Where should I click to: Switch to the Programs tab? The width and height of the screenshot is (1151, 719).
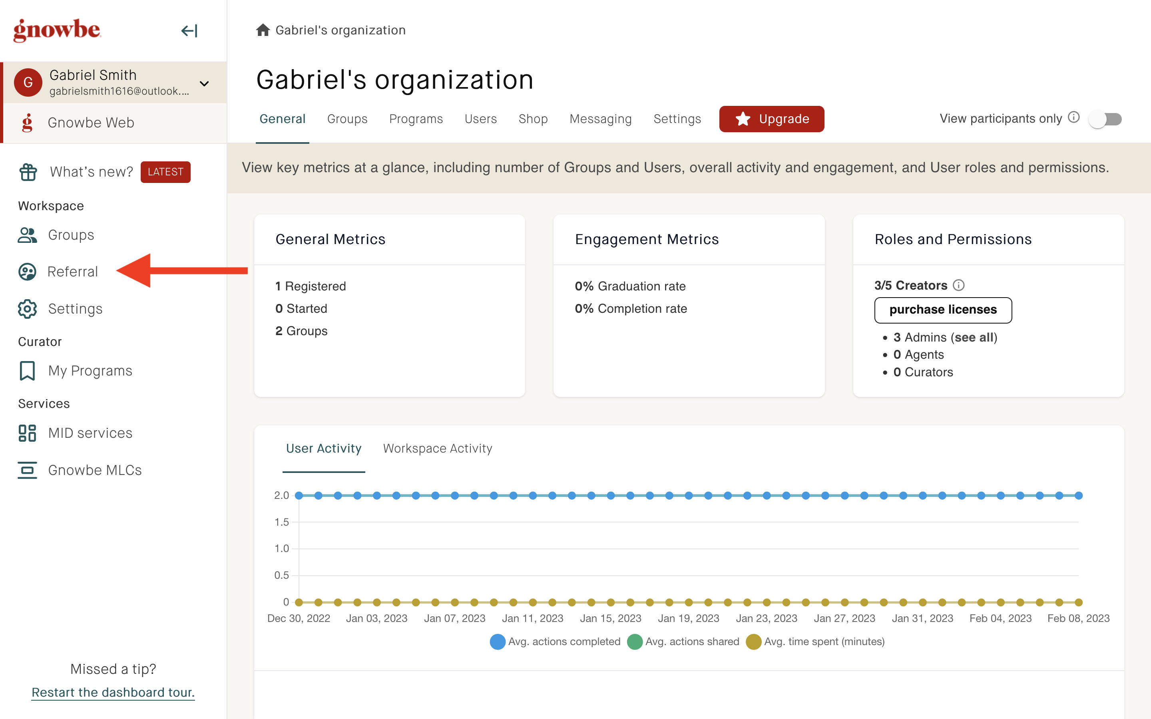(416, 119)
